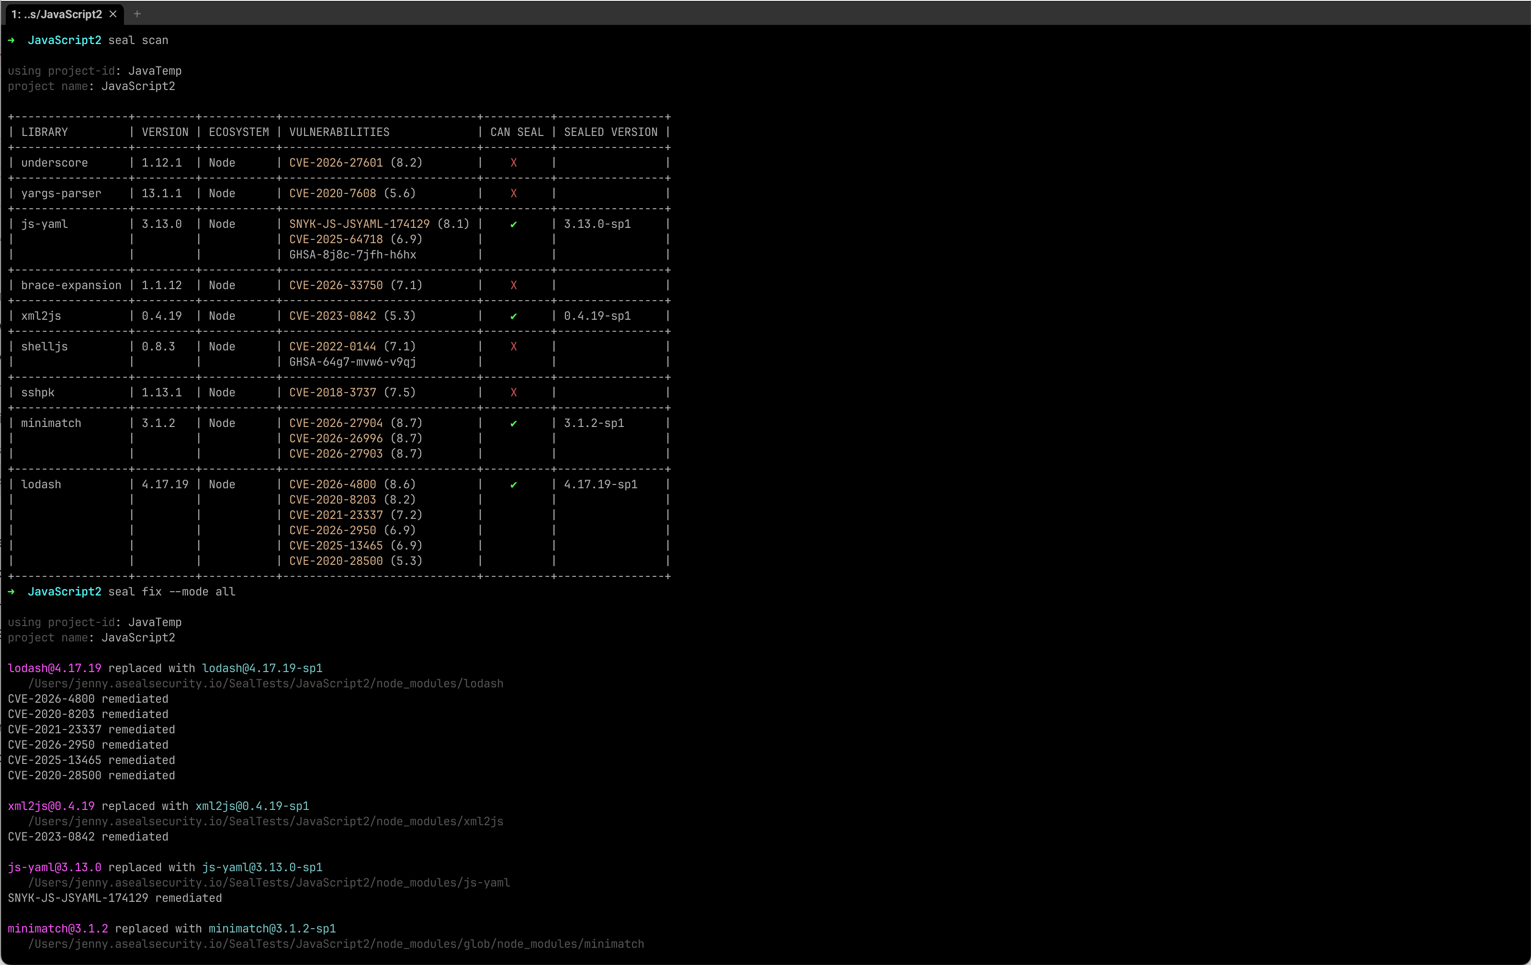Click the shelljs library name
The height and width of the screenshot is (965, 1531).
coord(45,347)
